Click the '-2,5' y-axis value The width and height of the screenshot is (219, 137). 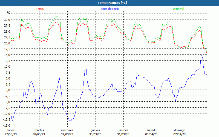click(x=7, y=96)
